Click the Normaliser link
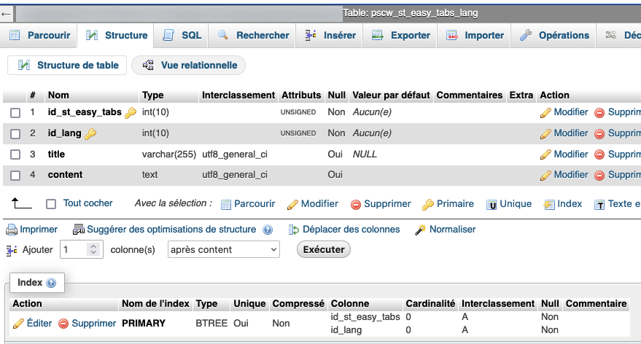This screenshot has height=344, width=641. tap(452, 229)
